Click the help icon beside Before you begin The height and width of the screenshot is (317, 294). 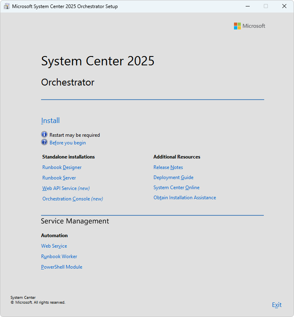pos(44,142)
